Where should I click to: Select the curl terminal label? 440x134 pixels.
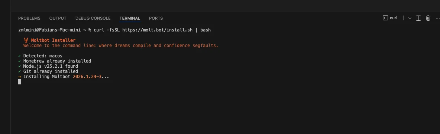click(x=394, y=18)
